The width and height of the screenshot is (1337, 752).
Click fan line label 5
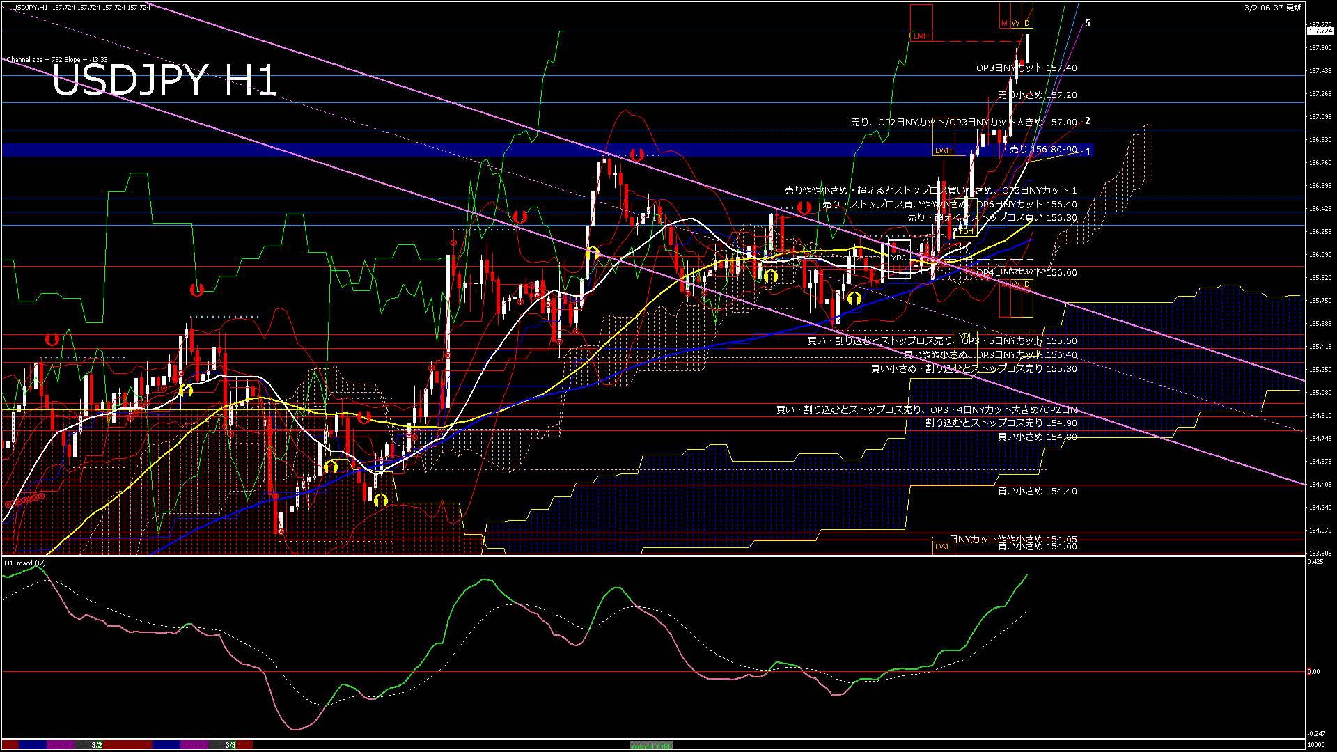[1088, 24]
